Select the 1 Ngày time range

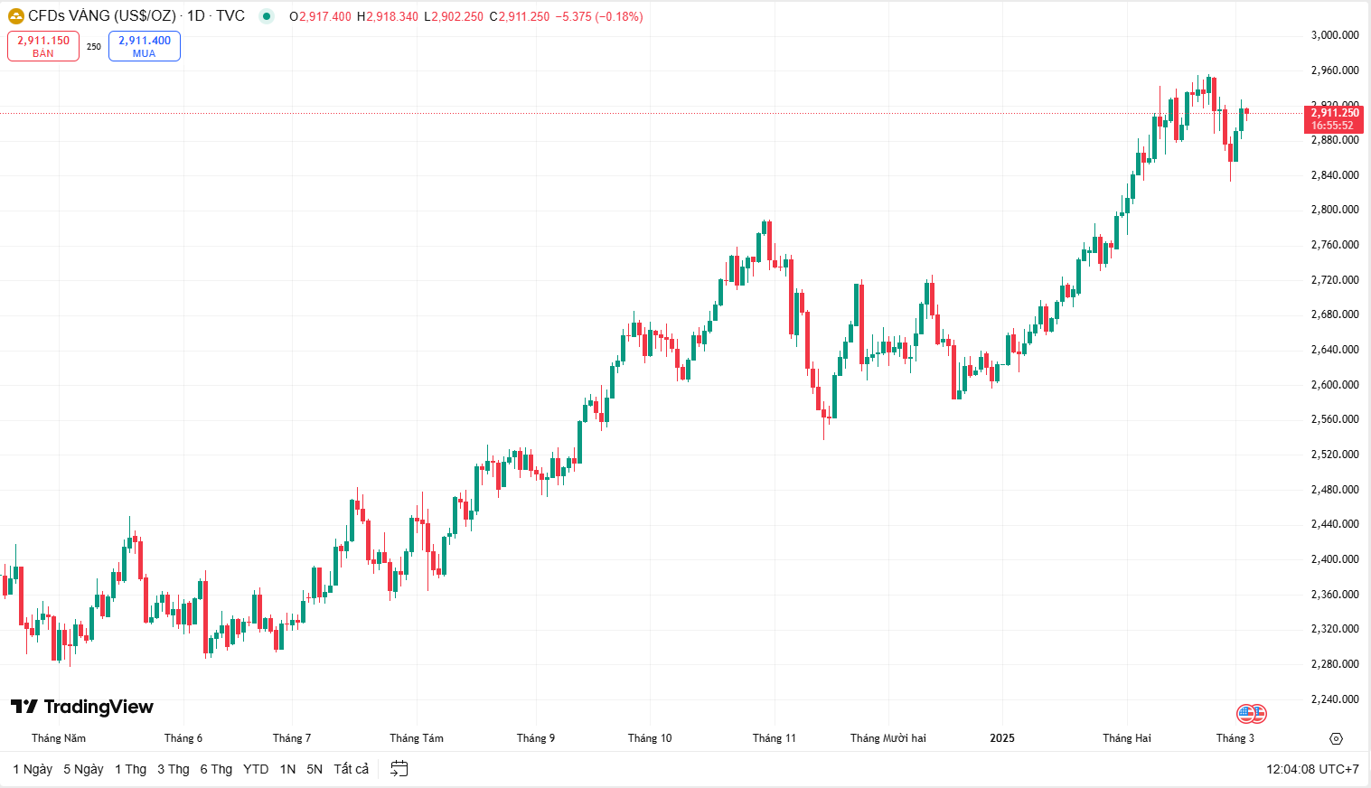click(33, 769)
